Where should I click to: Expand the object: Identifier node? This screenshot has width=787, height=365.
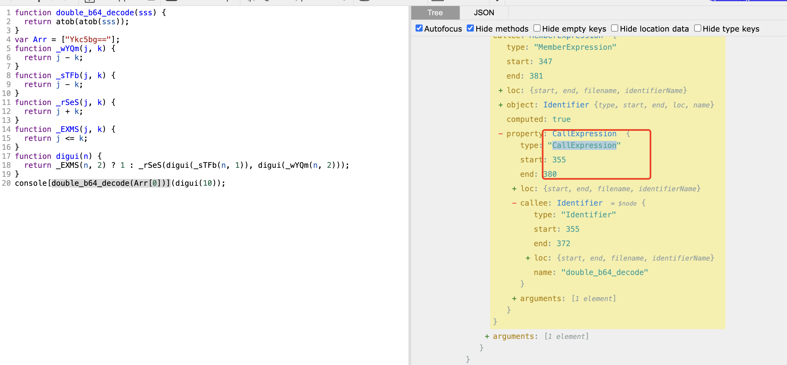501,105
